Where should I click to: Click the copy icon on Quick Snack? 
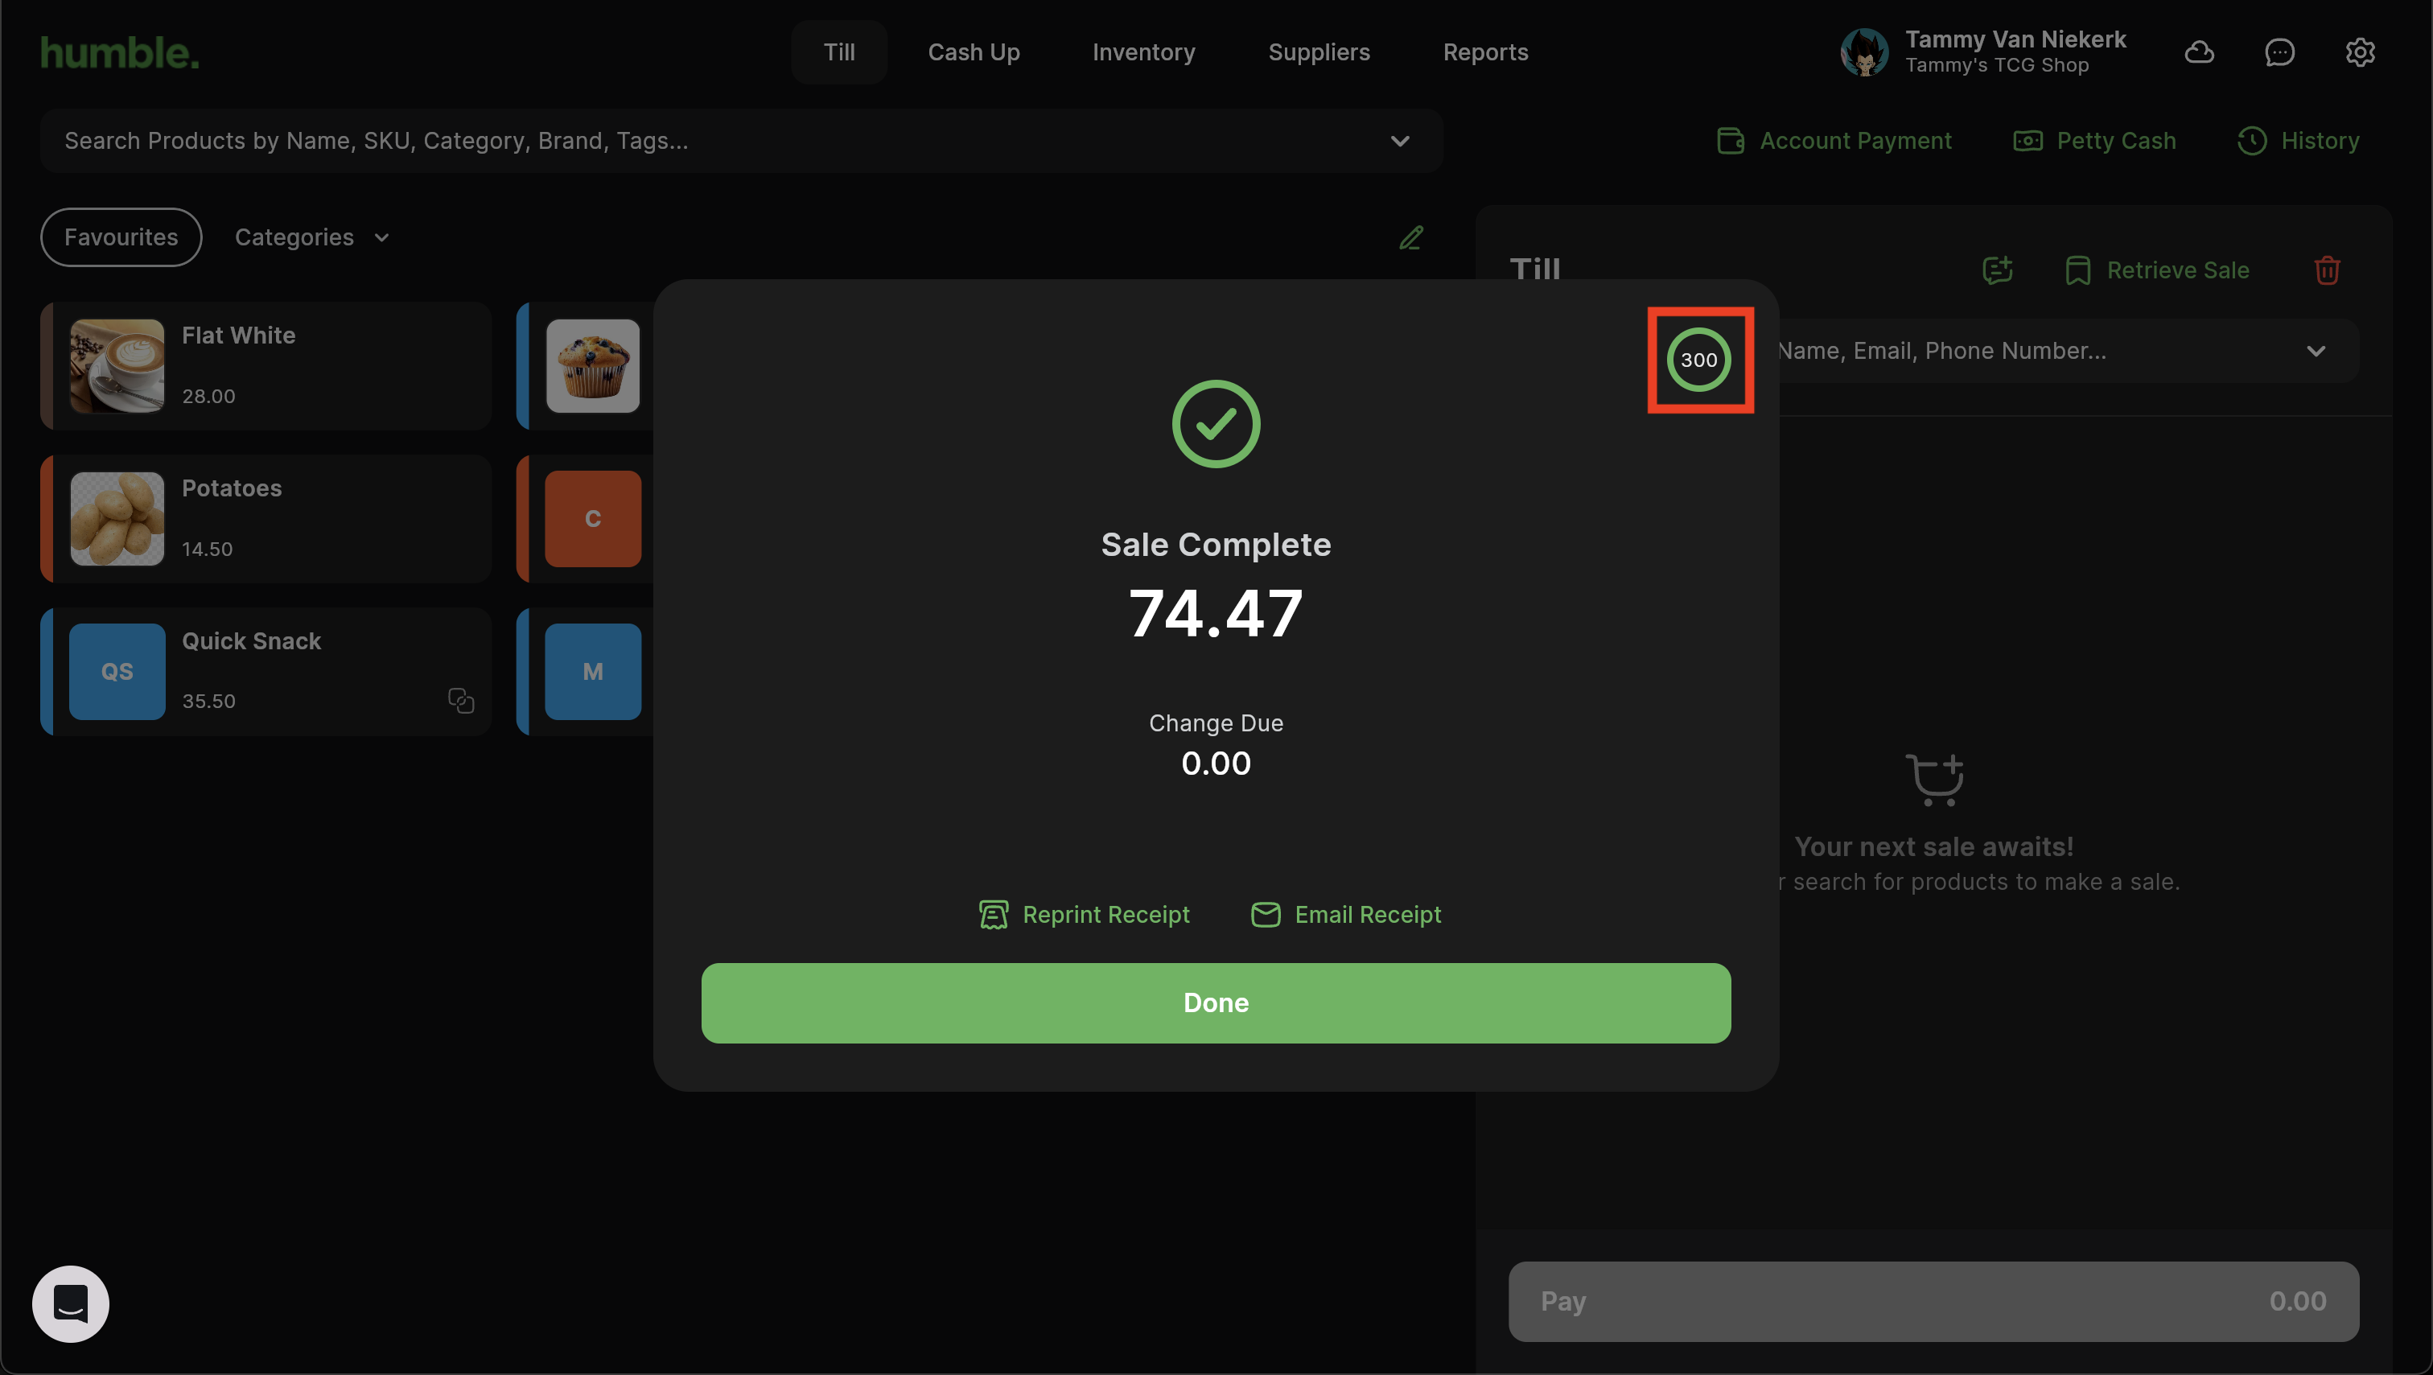point(461,701)
